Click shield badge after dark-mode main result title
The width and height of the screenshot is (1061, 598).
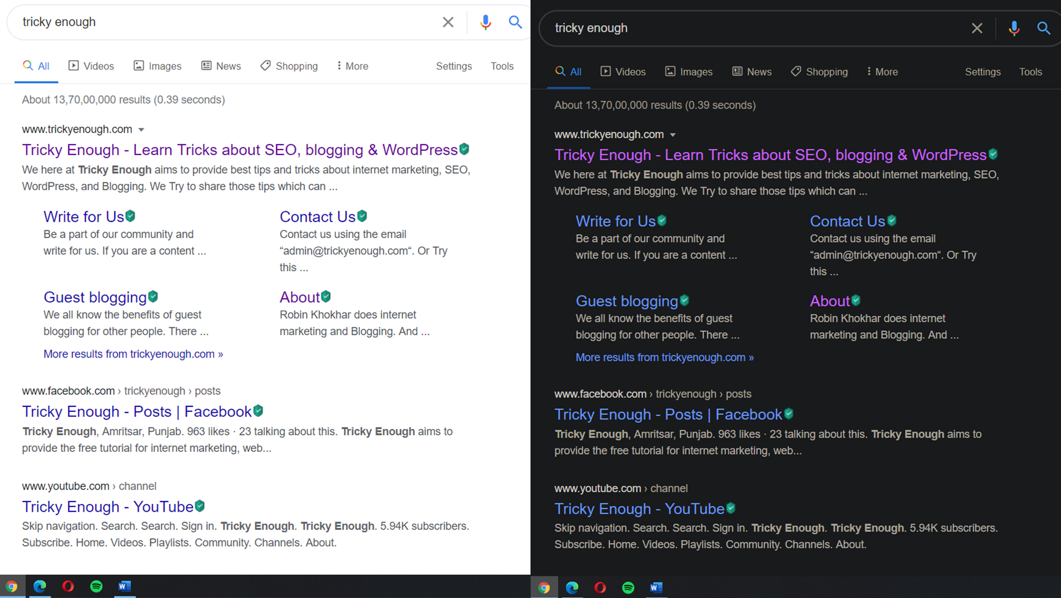click(993, 154)
